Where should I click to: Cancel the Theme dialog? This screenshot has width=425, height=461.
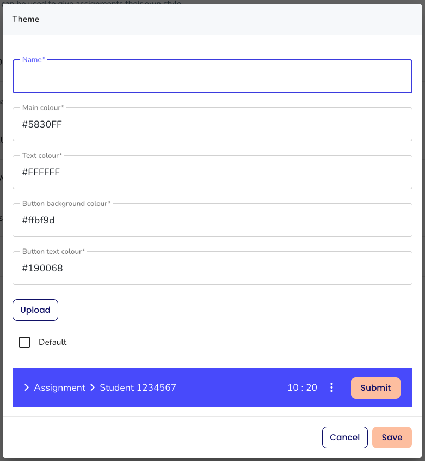pyautogui.click(x=344, y=437)
